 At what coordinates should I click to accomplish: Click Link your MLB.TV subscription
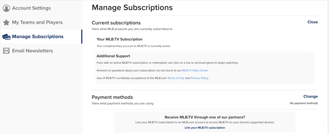(x=205, y=128)
